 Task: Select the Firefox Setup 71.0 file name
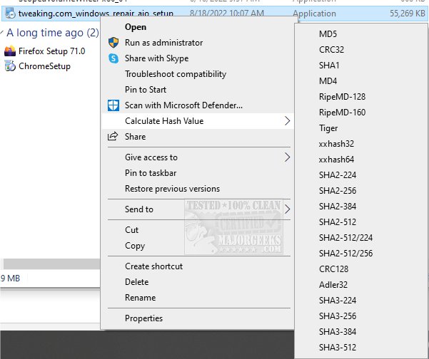click(51, 51)
